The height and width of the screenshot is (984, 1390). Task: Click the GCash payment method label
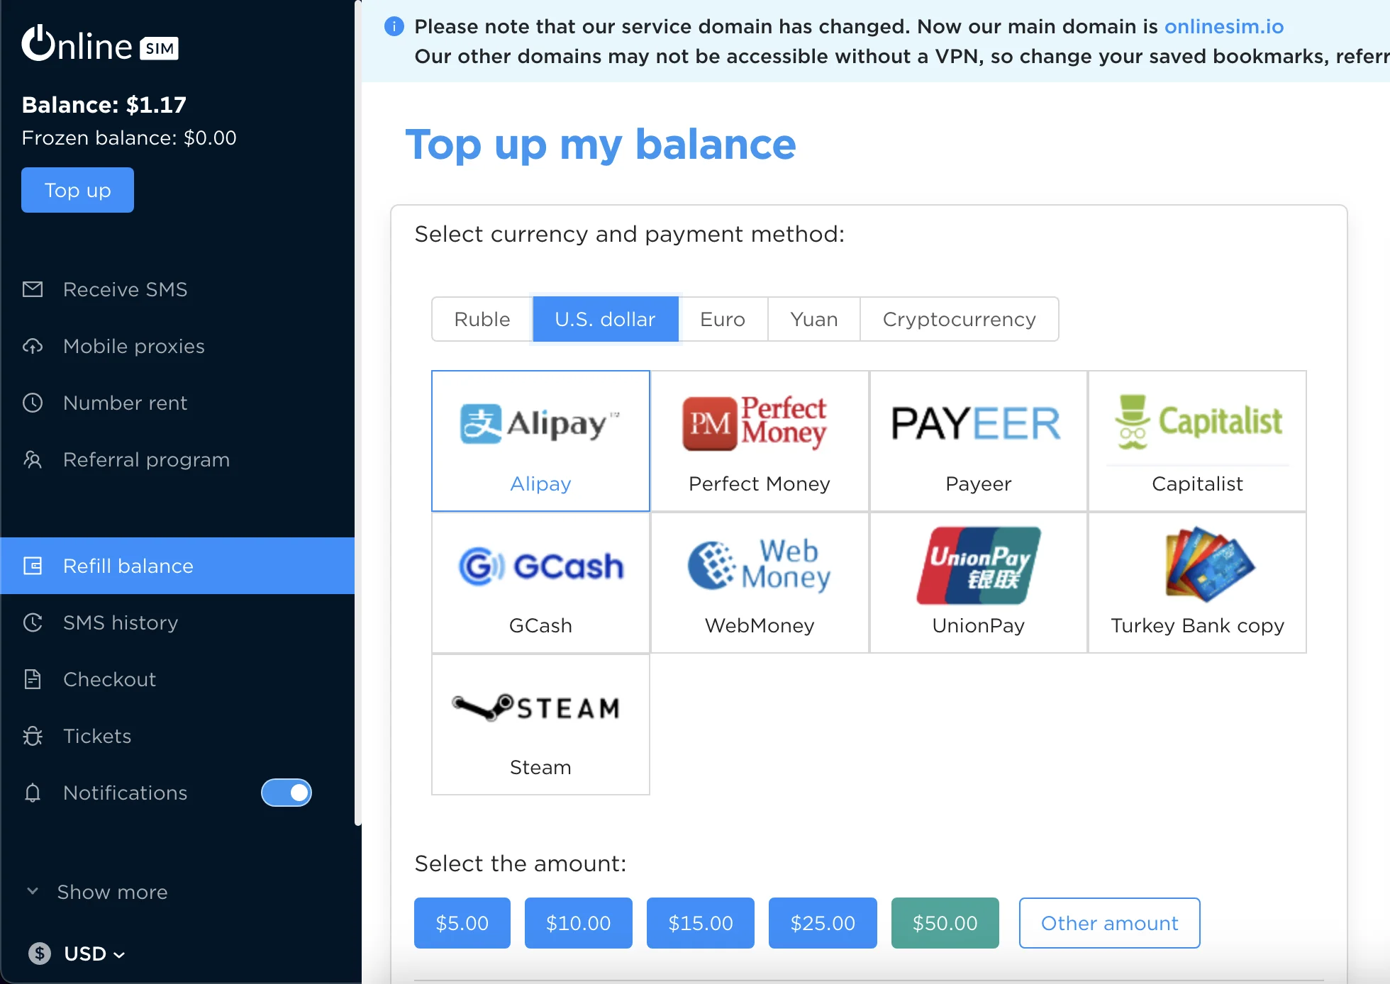pos(540,625)
